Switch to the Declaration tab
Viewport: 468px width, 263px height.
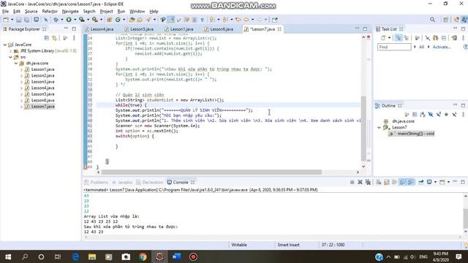[x=150, y=182]
